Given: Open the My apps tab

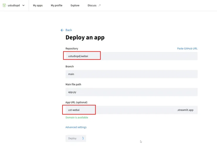Looking at the screenshot, I should 38,5.
